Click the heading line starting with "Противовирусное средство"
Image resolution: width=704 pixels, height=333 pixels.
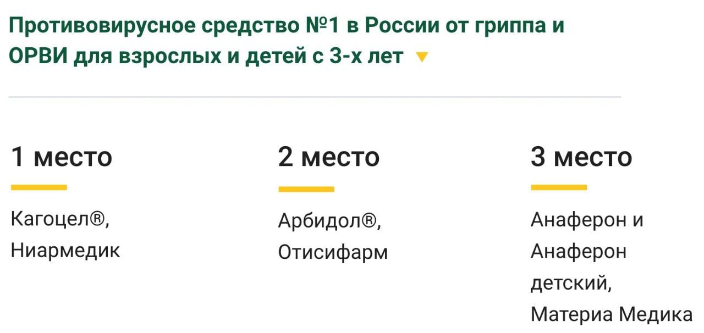tap(286, 26)
